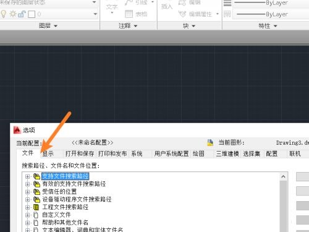
Task: Click the folder icon of 支持文件搜索路径
Action: (x=36, y=176)
